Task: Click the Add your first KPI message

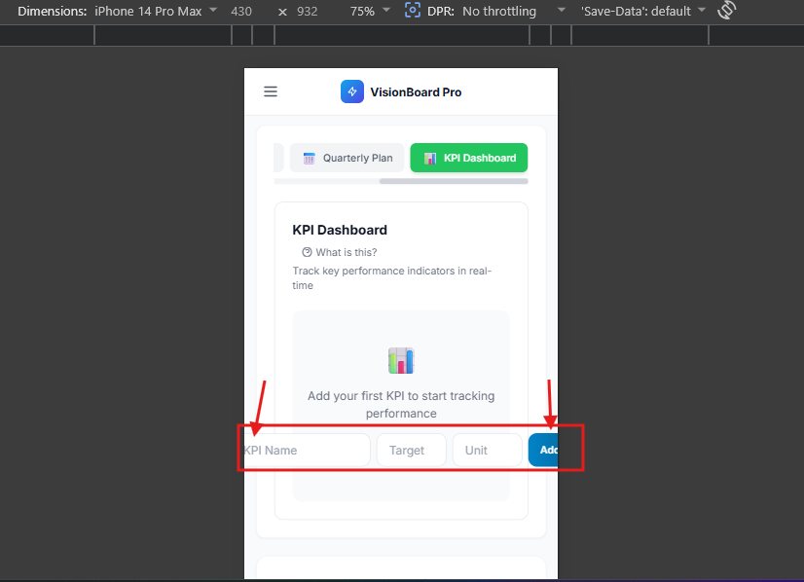Action: pos(401,405)
